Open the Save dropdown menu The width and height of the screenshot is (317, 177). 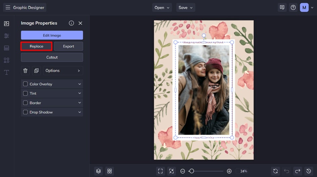(x=186, y=7)
